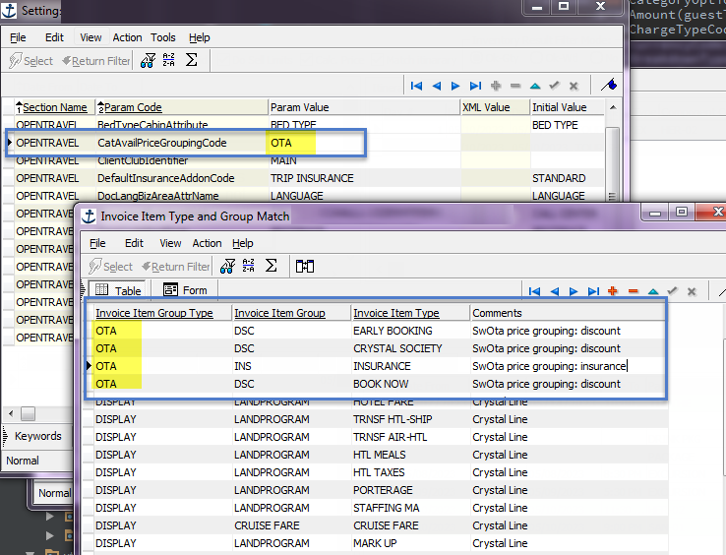Click the binoculars Find icon in Settings toolbar
The width and height of the screenshot is (726, 555).
click(149, 61)
